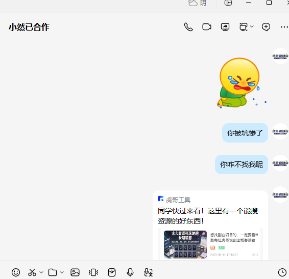Expand remote control dropdown arrow
The height and width of the screenshot is (279, 289).
click(252, 26)
